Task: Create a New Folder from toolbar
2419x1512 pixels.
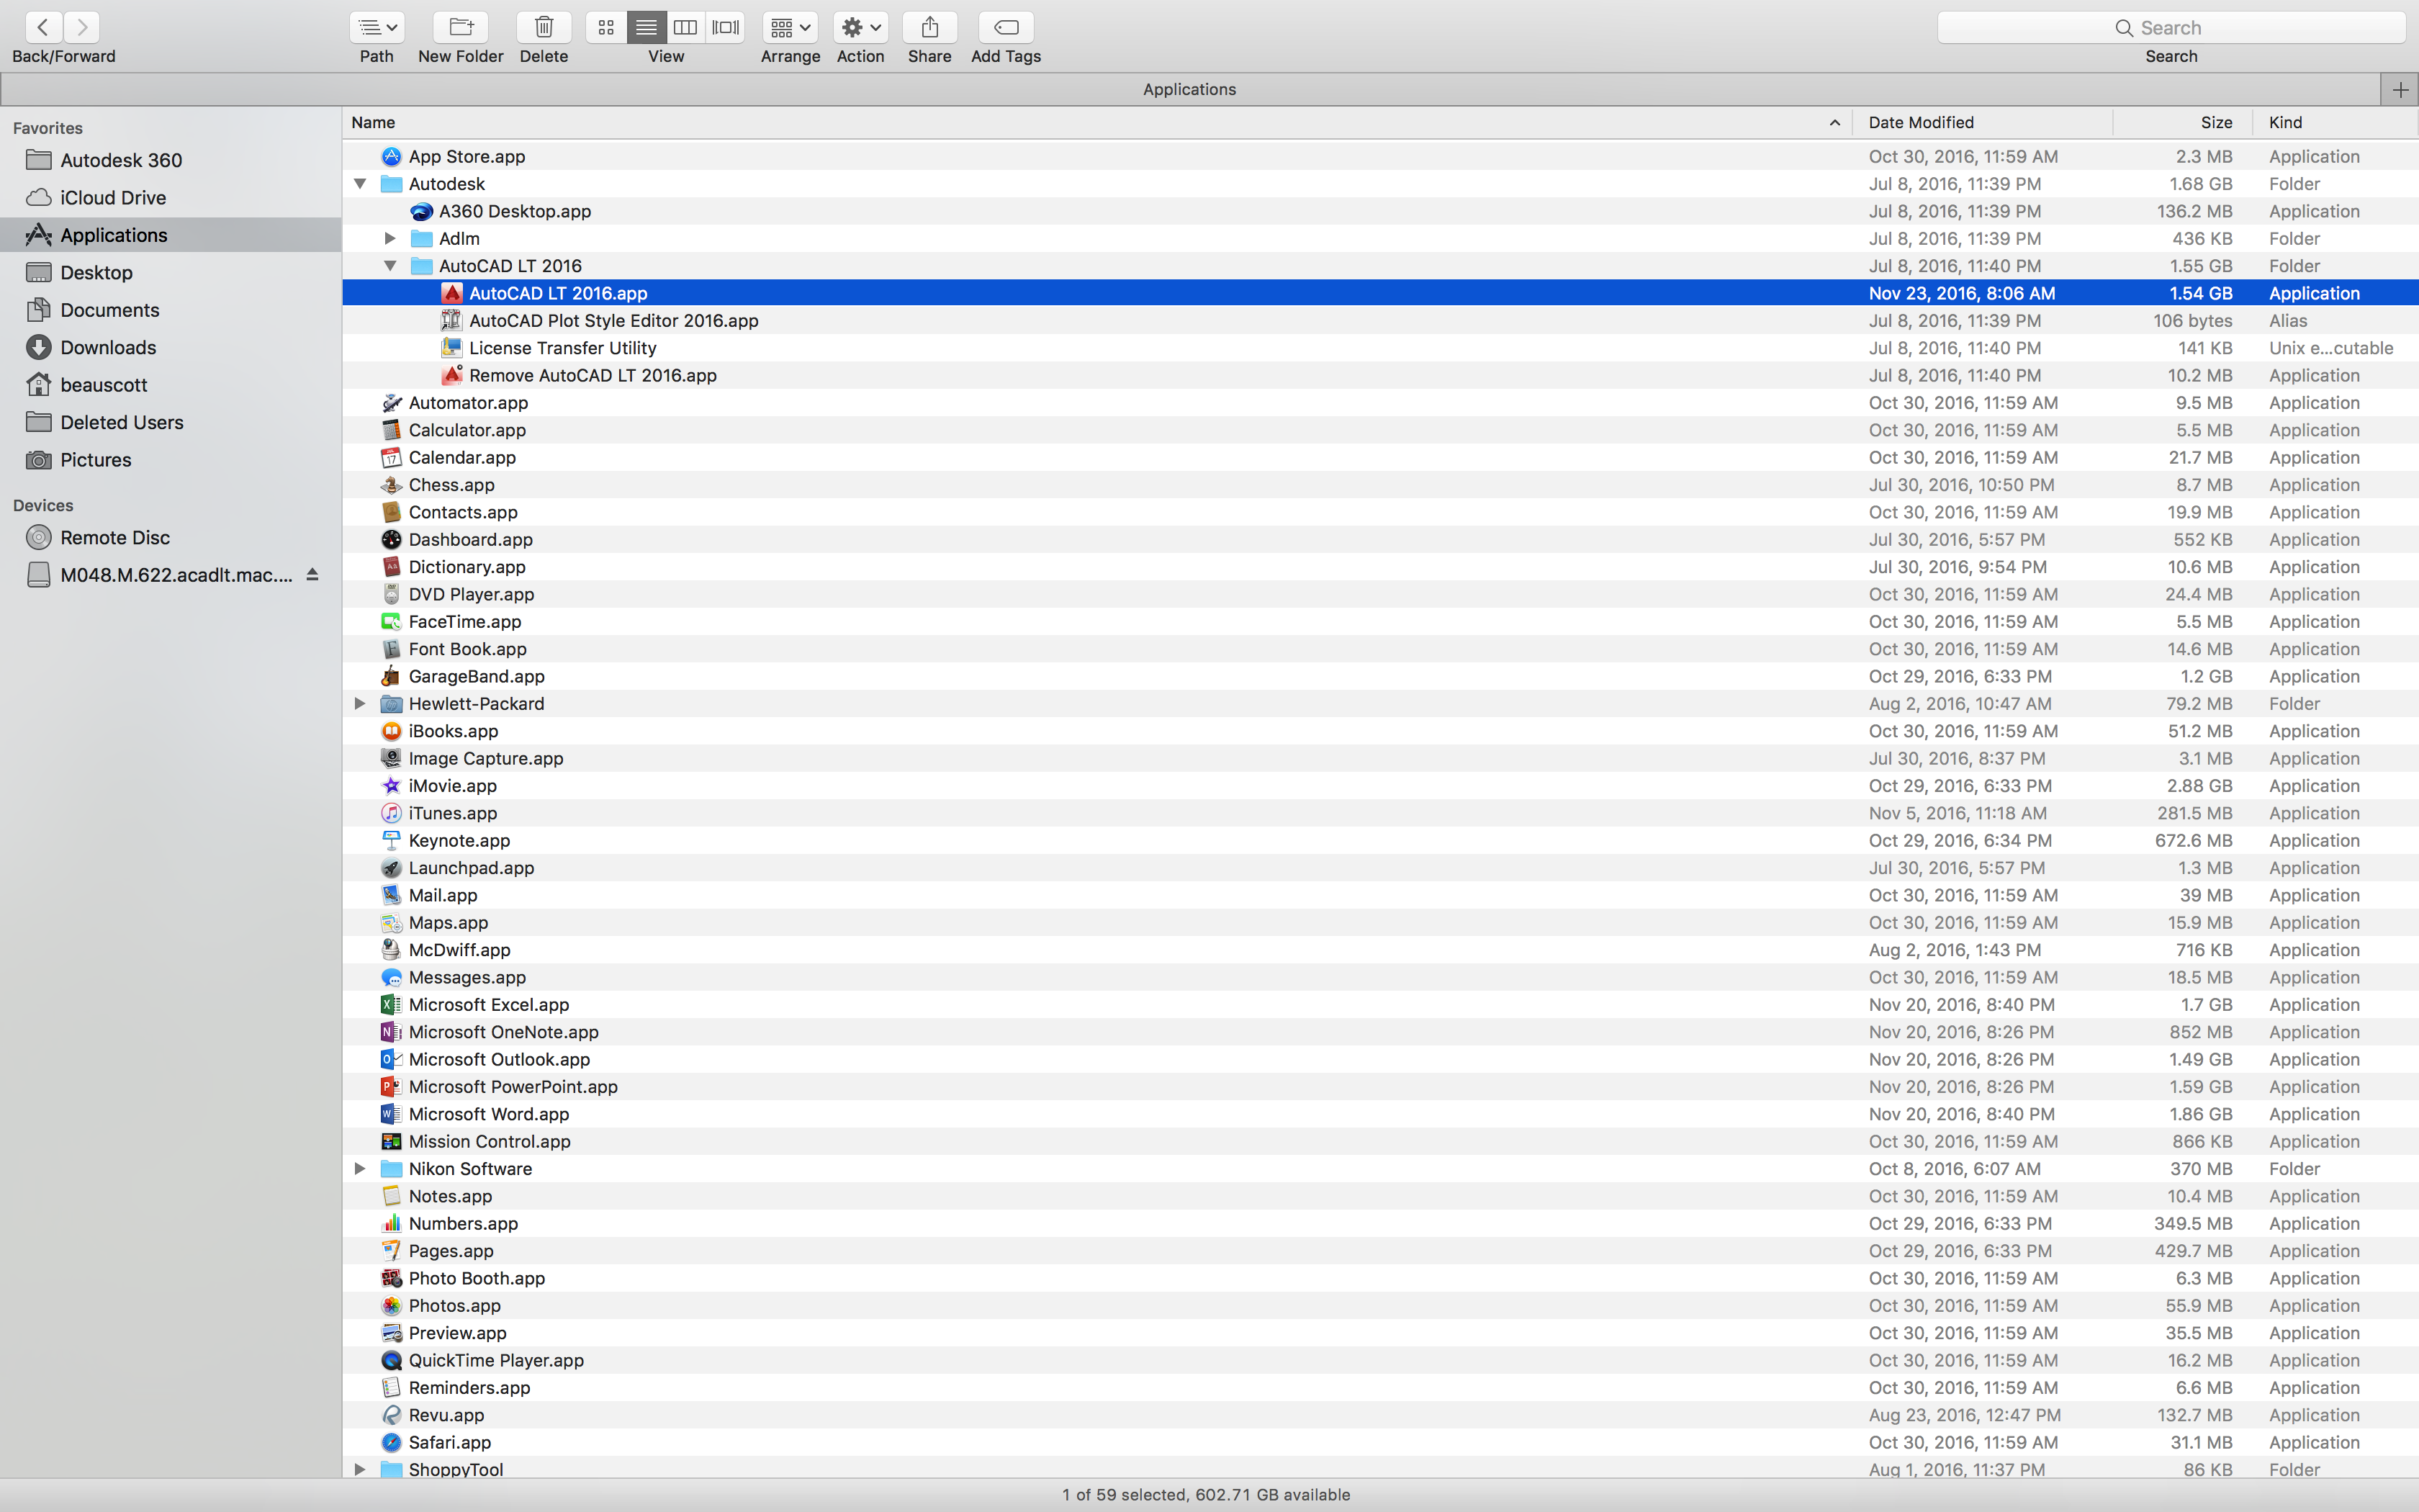Action: 461,27
